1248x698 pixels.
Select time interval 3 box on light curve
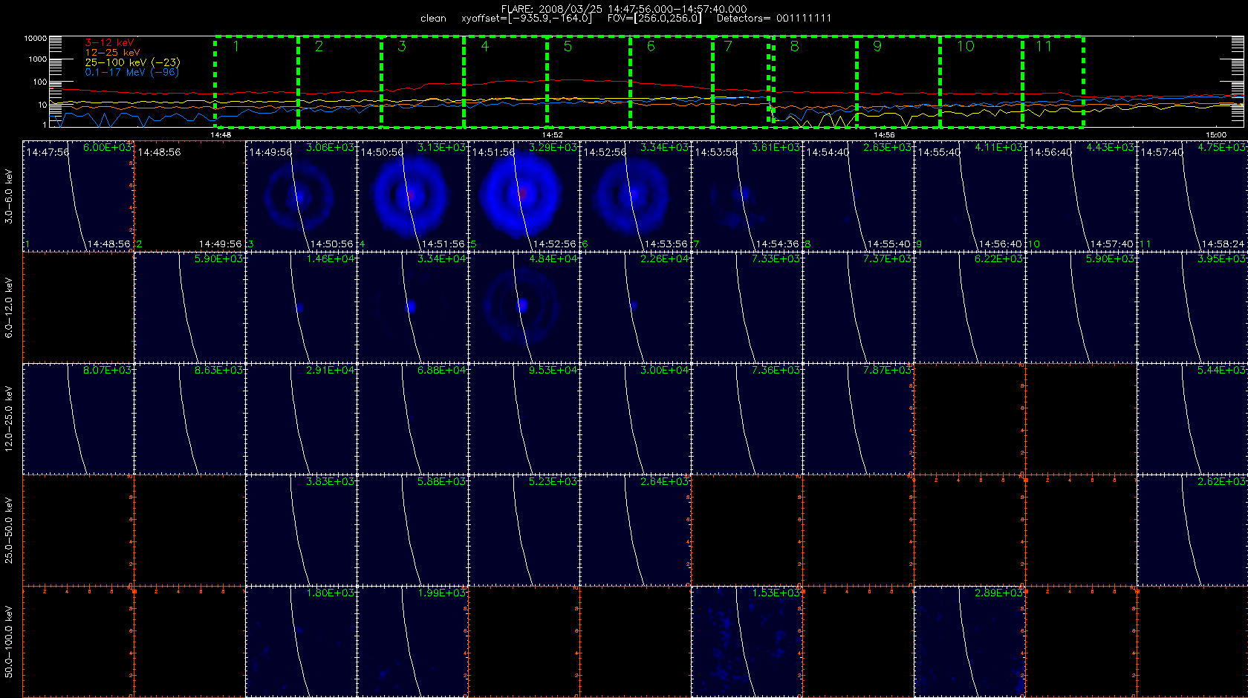click(x=423, y=81)
